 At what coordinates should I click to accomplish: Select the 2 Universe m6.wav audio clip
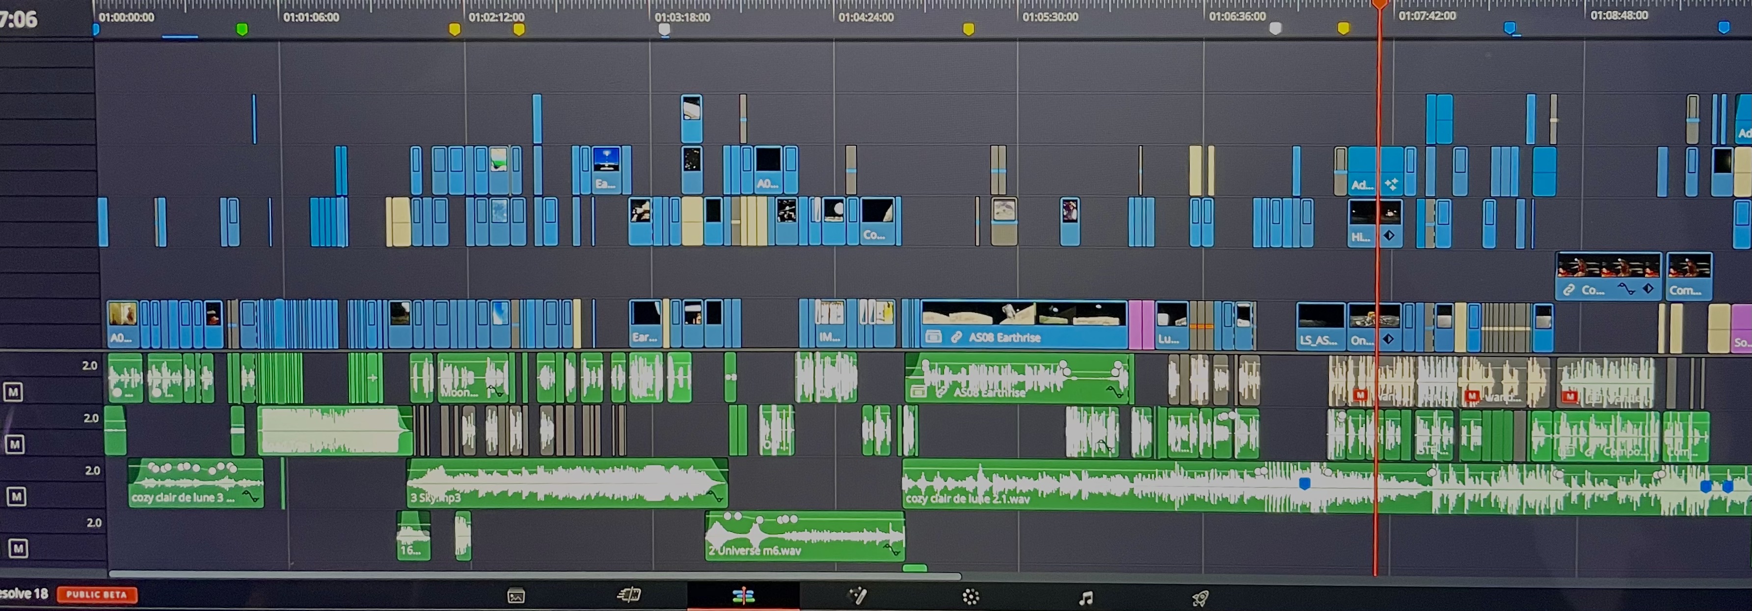click(x=805, y=535)
